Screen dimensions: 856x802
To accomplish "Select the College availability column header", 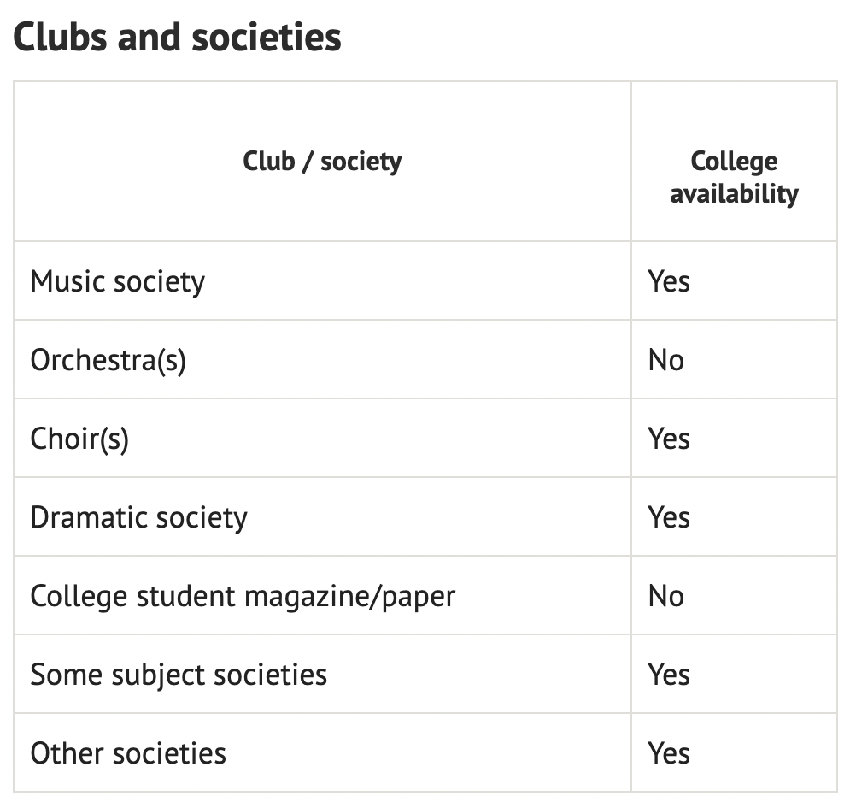I will pos(734,178).
